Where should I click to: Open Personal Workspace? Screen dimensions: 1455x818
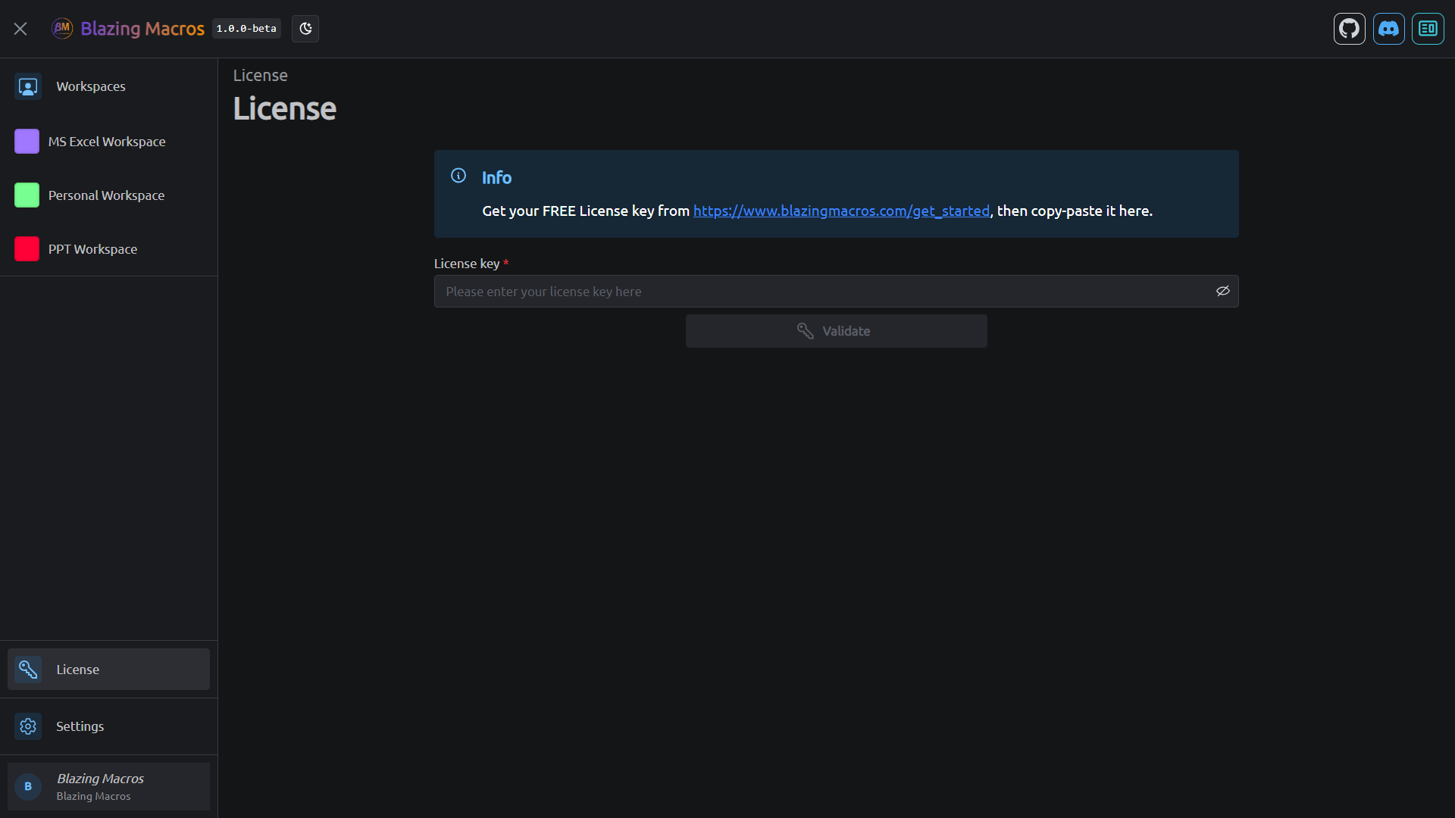point(109,195)
